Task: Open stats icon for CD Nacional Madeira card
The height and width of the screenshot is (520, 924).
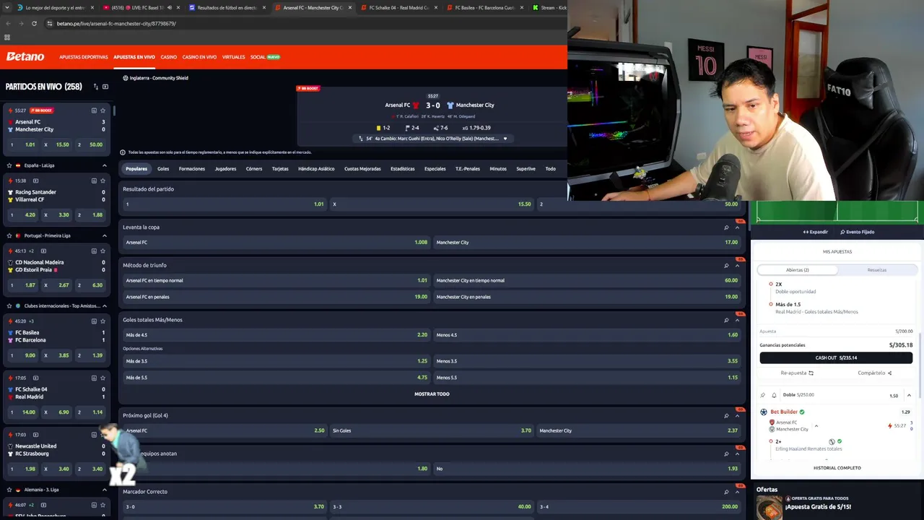Action: point(94,251)
